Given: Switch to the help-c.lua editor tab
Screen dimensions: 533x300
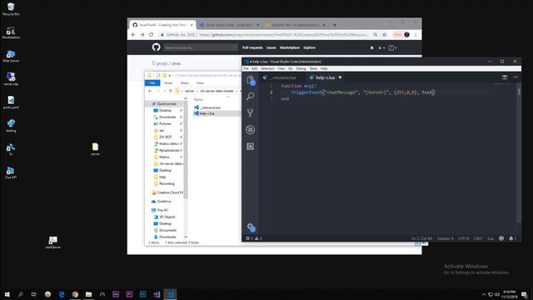Looking at the screenshot, I should [326, 77].
